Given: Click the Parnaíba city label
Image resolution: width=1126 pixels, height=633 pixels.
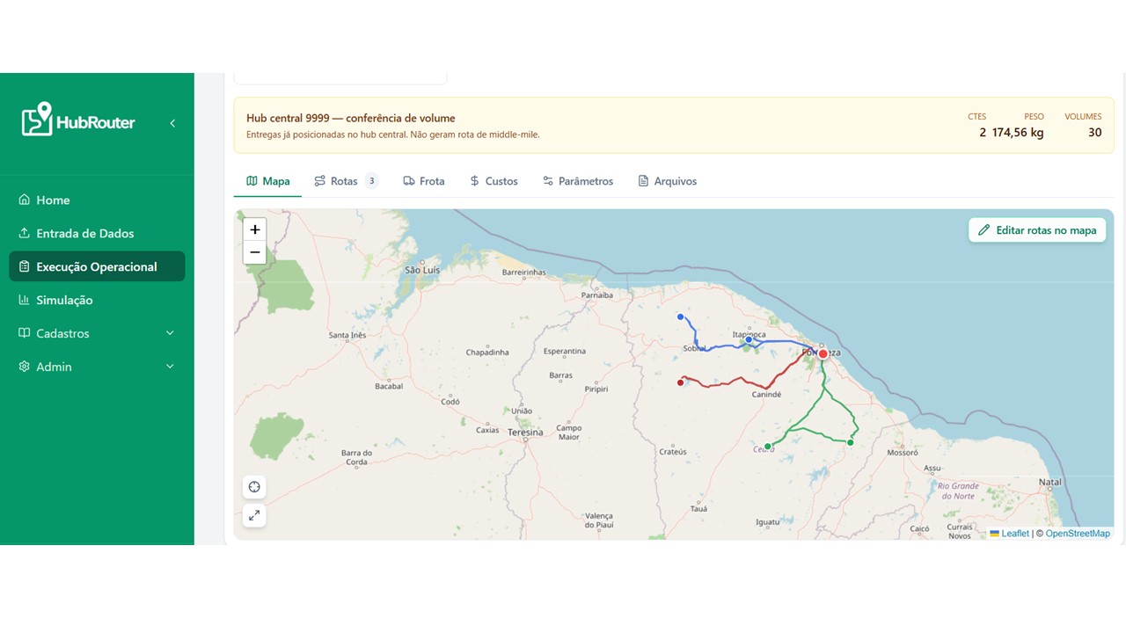Looking at the screenshot, I should click(x=597, y=295).
